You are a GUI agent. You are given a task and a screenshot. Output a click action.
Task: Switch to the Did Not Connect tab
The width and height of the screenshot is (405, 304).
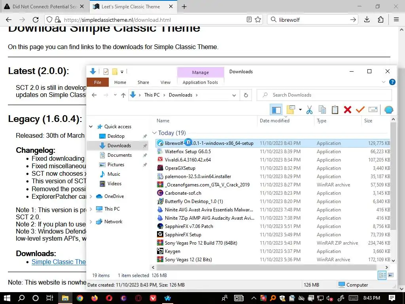click(x=45, y=7)
